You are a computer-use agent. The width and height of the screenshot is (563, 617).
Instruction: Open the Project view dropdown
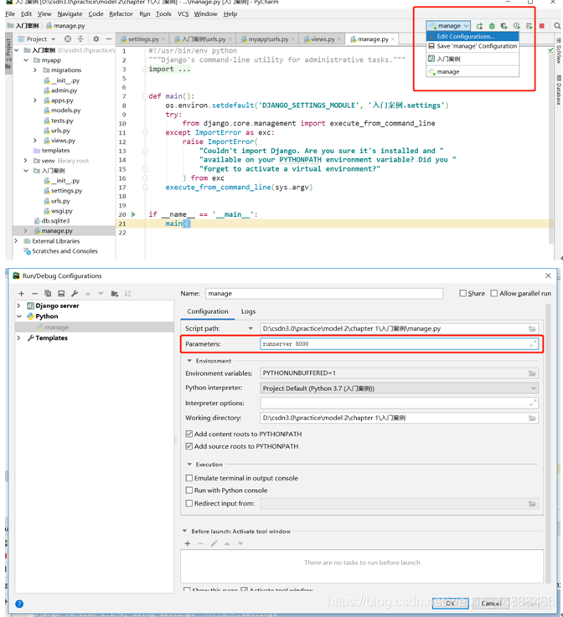41,39
